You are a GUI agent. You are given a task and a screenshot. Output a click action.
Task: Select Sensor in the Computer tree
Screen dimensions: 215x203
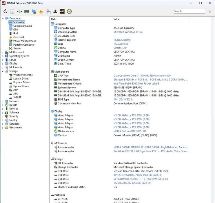[x=17, y=48]
